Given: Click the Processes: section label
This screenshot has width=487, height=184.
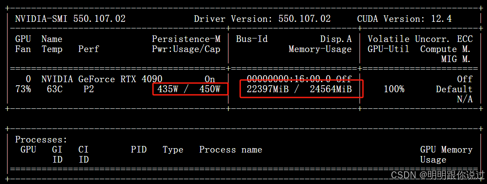Looking at the screenshot, I should click(41, 140).
